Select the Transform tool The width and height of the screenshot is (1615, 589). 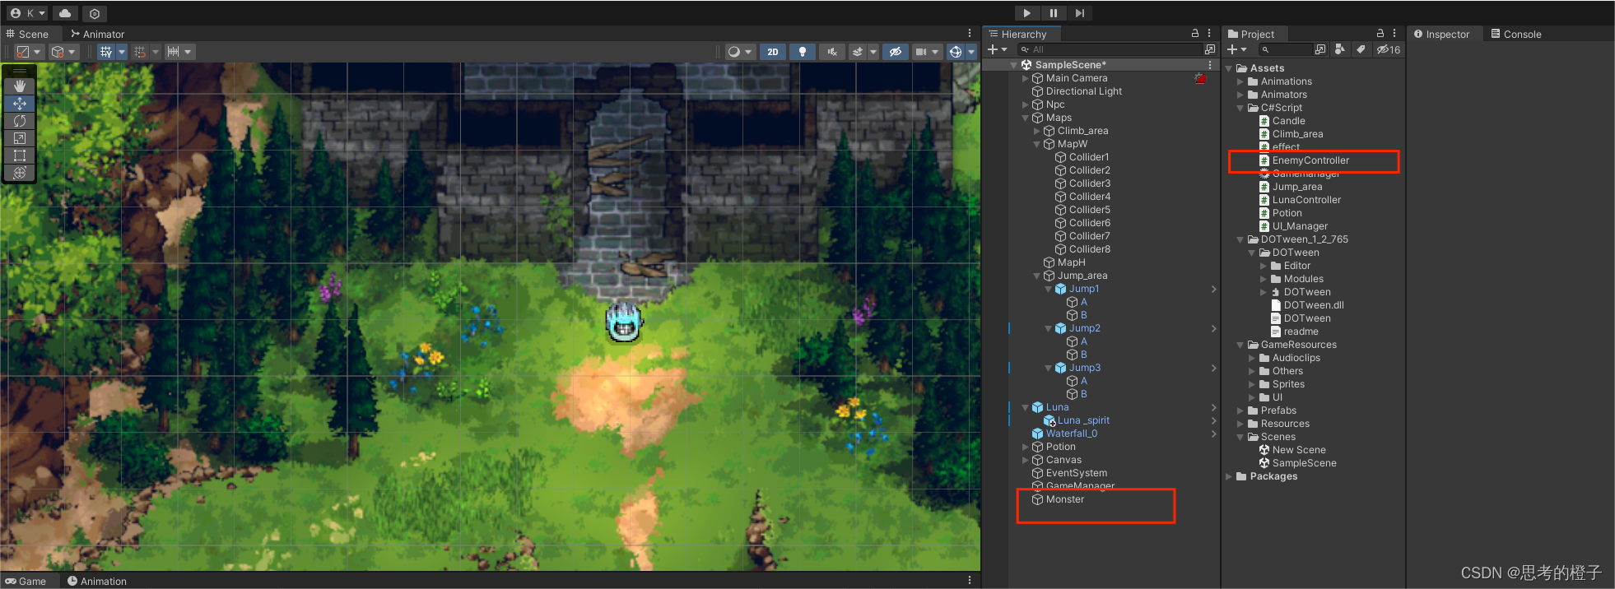[x=20, y=173]
